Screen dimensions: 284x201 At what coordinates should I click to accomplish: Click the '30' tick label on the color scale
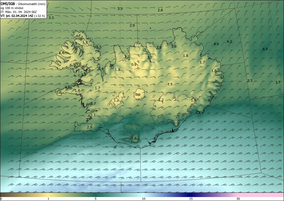pos(238,199)
